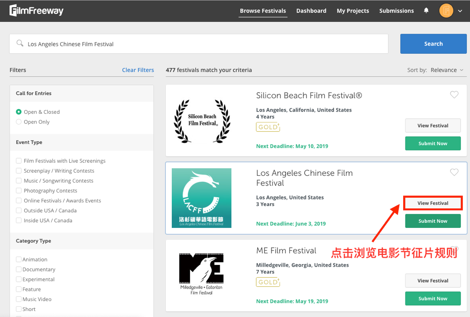Click Next Deadline: May 19, 2019
The image size is (470, 317).
tap(292, 301)
